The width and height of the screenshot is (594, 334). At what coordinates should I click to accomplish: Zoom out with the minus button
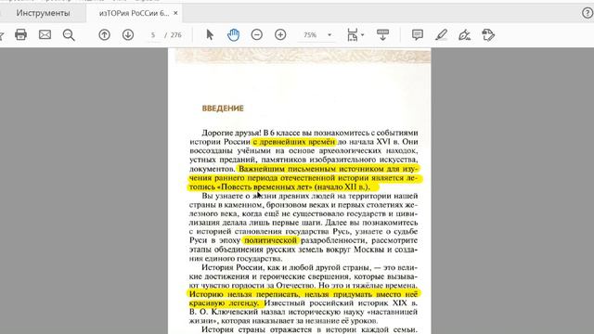[x=257, y=35]
